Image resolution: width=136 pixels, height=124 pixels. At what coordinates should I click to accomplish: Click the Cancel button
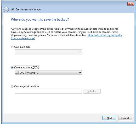pos(125,118)
